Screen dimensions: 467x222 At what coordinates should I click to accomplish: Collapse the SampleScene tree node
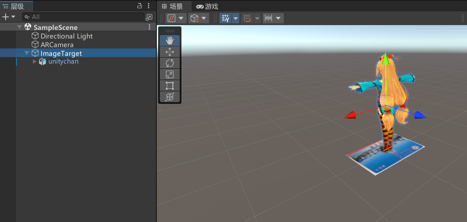tap(19, 27)
